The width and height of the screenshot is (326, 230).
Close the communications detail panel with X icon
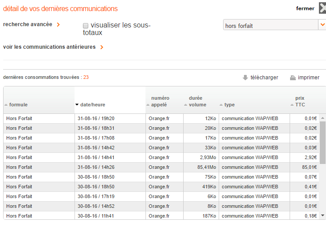coord(322,8)
